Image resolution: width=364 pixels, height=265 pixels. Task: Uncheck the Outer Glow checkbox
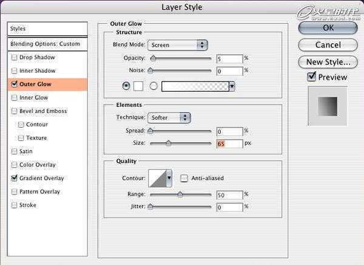pyautogui.click(x=14, y=84)
